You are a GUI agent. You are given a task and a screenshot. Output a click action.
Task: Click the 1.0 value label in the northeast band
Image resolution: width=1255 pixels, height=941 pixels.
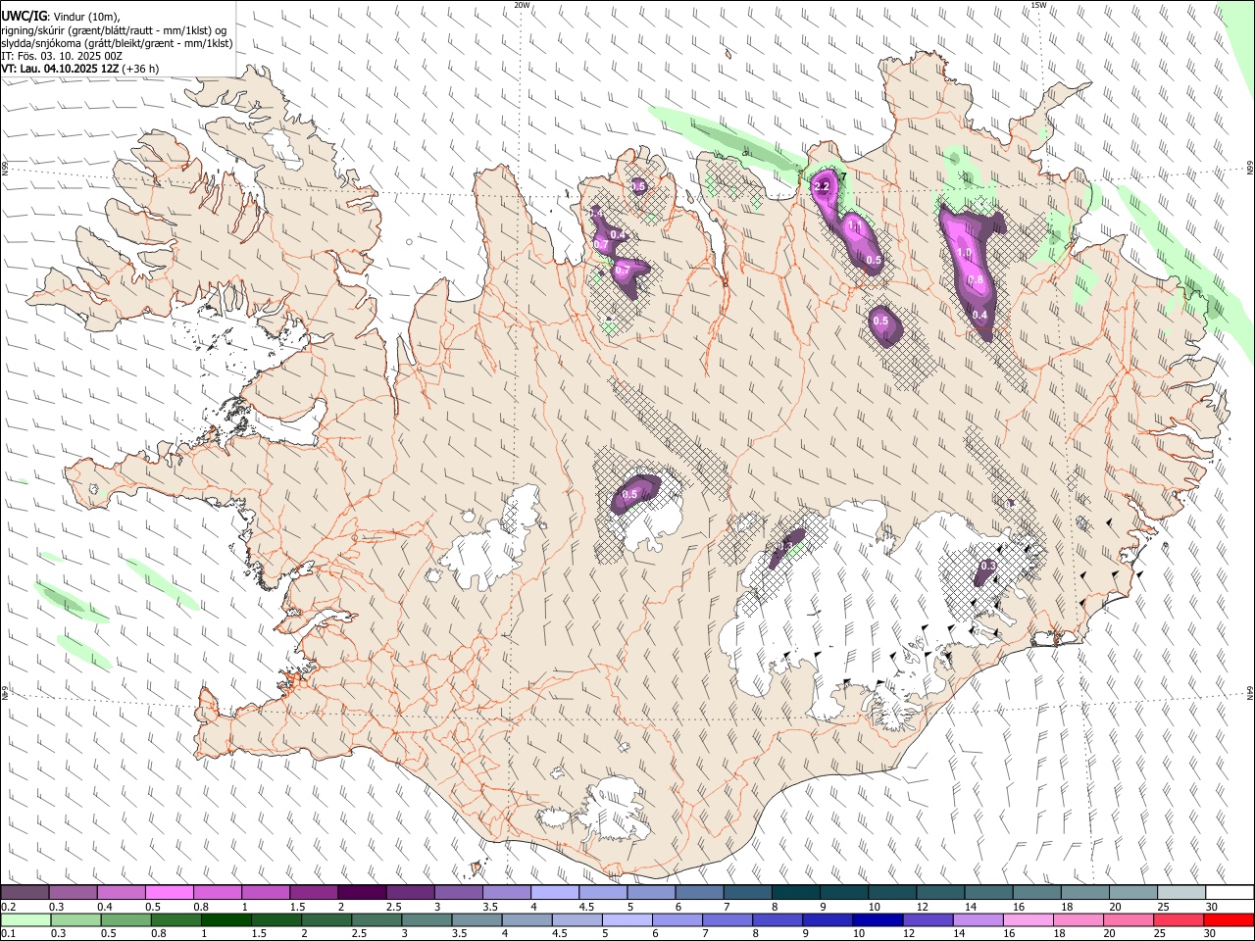pyautogui.click(x=964, y=253)
